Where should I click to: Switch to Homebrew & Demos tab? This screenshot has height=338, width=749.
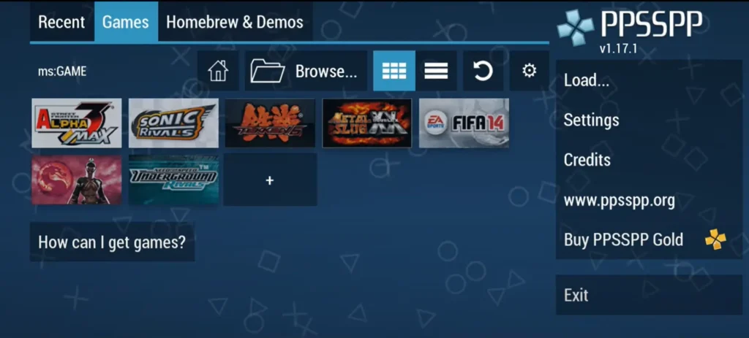click(x=235, y=22)
